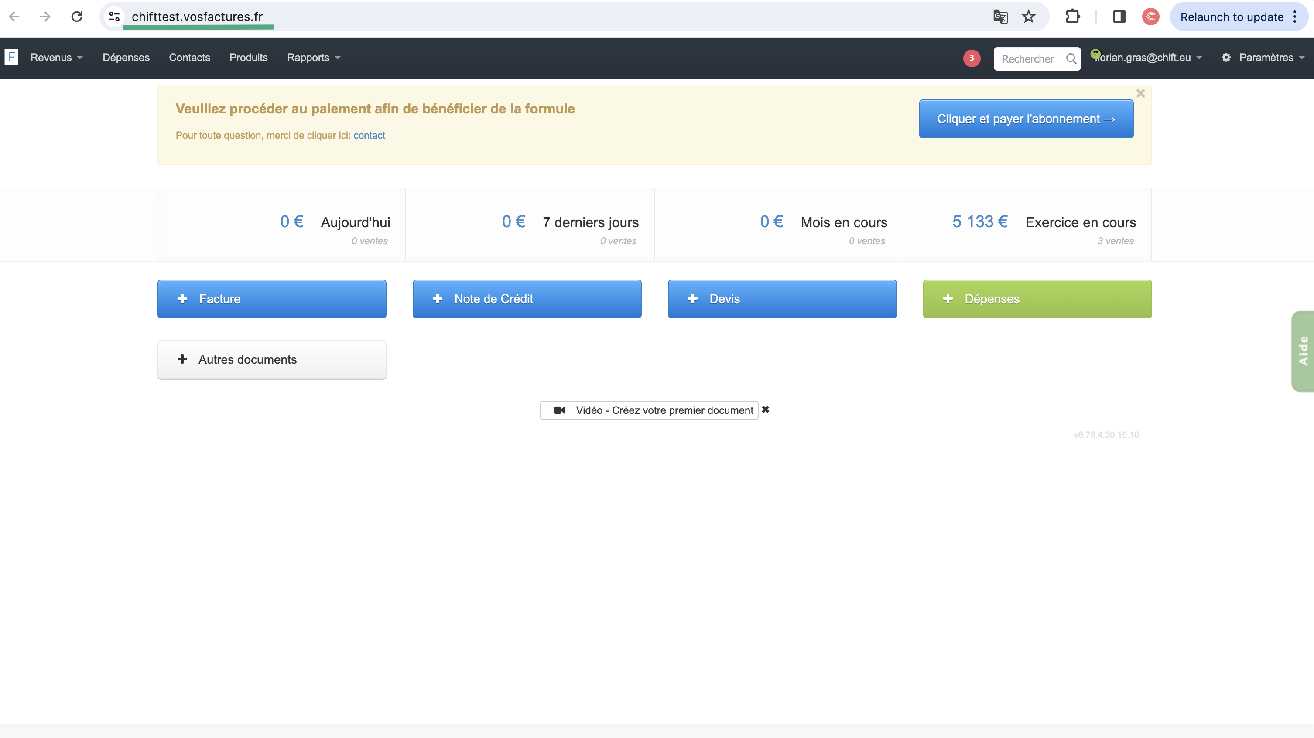
Task: Click the VosFactures F logo icon
Action: [11, 57]
